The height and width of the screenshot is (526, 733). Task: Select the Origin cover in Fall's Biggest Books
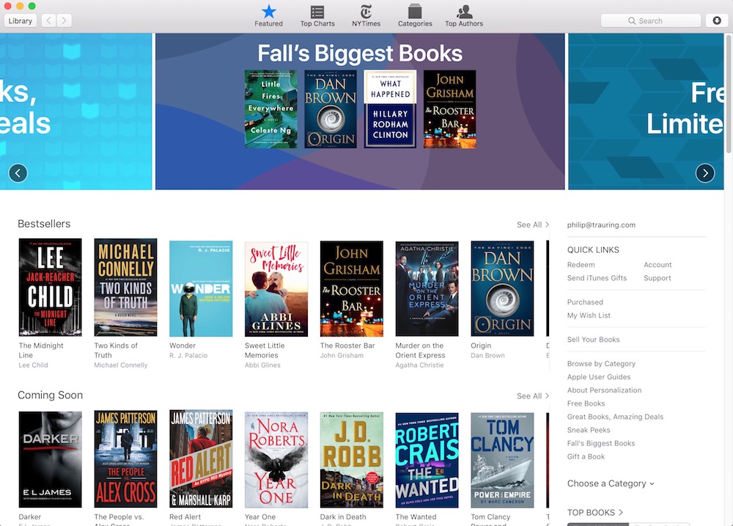pos(331,109)
